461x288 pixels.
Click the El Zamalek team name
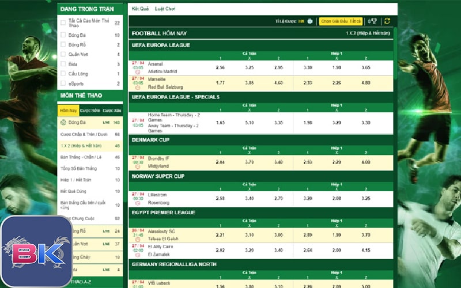[159, 254]
